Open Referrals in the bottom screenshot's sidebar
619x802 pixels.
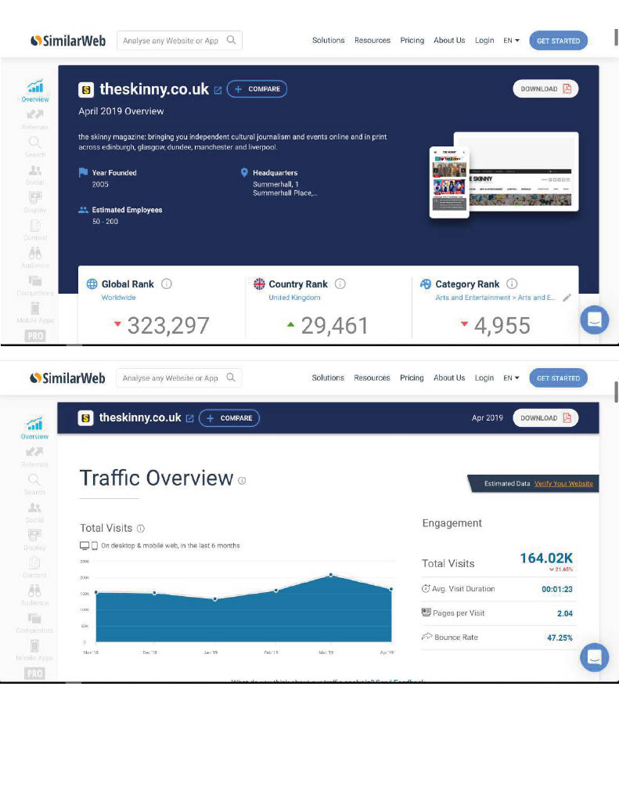[x=34, y=457]
